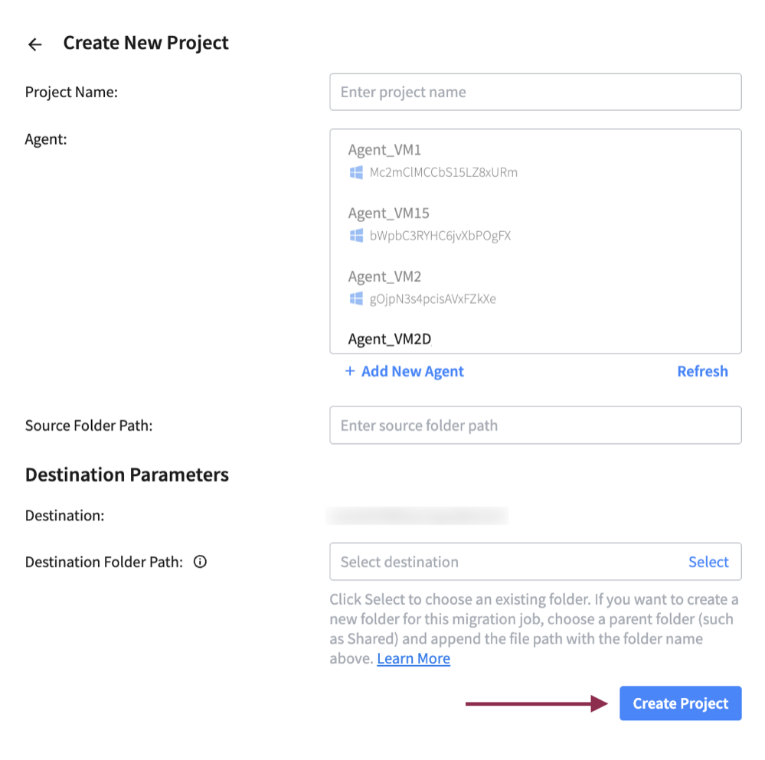Focus the Source Folder Path field

[535, 425]
